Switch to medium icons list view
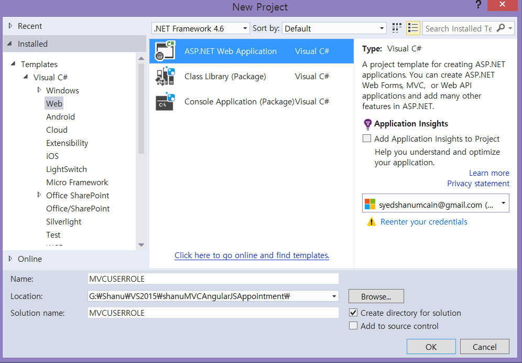522x363 pixels. click(x=413, y=28)
